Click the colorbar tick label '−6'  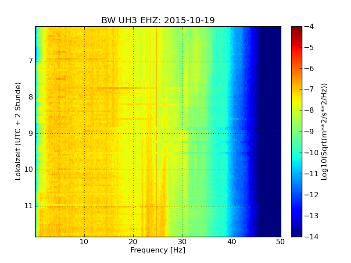[x=309, y=68]
